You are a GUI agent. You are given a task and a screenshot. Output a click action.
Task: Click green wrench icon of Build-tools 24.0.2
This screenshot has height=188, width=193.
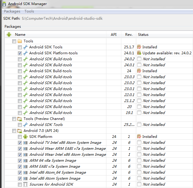25,59
